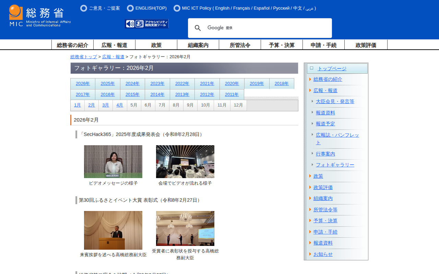The width and height of the screenshot is (439, 274).
Task: Open sidebar お知らせ link
Action: 323,254
